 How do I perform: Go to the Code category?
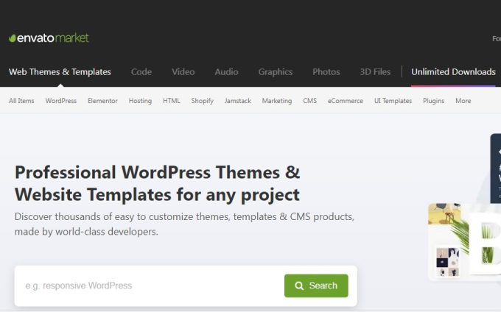pyautogui.click(x=141, y=72)
